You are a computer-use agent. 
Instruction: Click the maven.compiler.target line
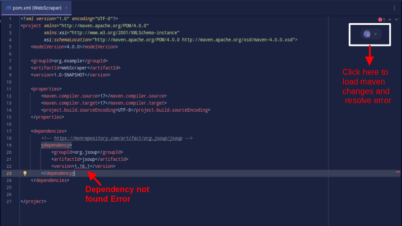pos(104,103)
